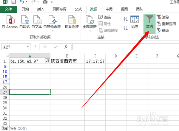179x131 pixels.
Task: Click the confirm checkmark in formula bar
Action: [55, 47]
